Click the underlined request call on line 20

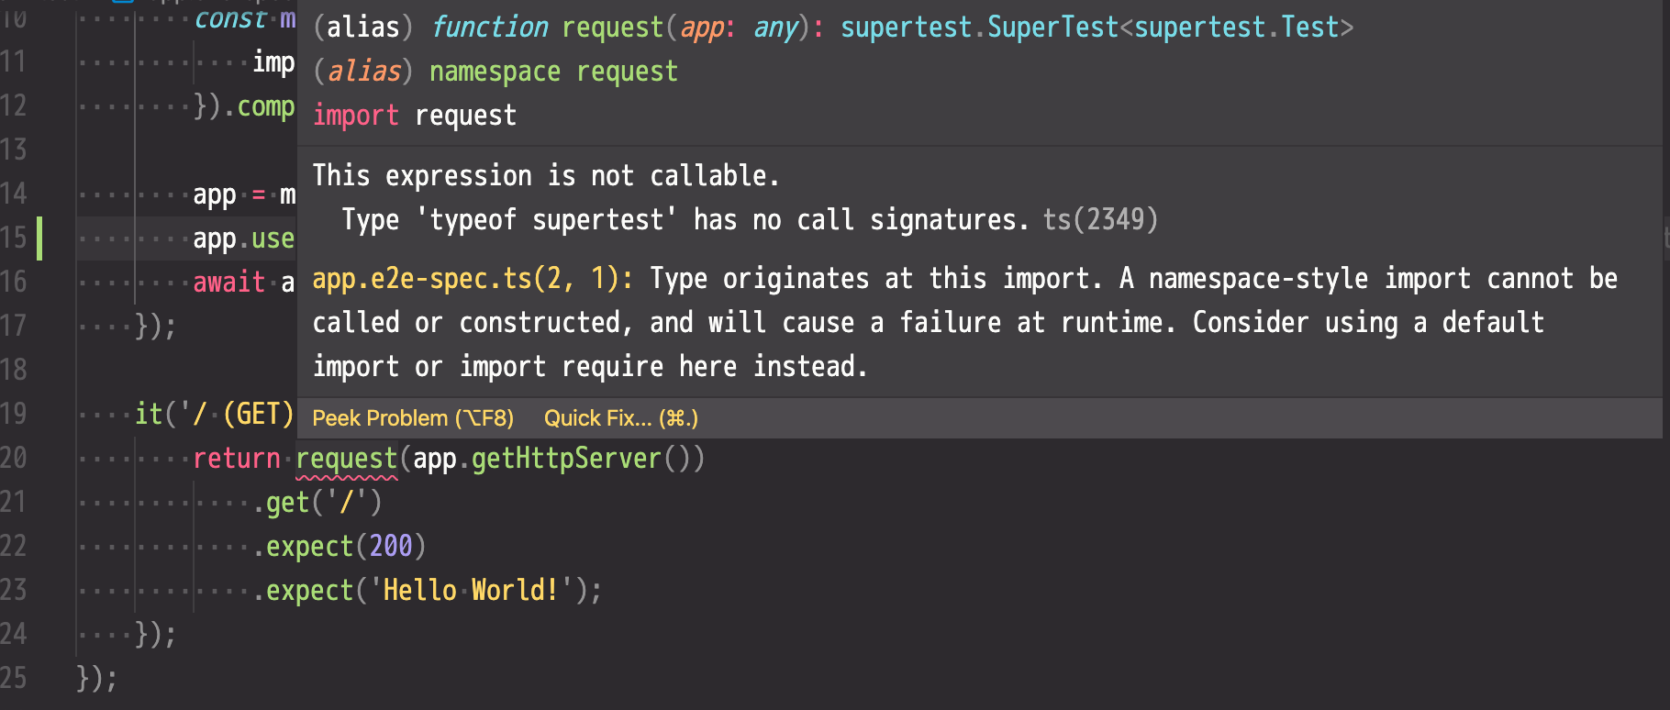pyautogui.click(x=347, y=459)
